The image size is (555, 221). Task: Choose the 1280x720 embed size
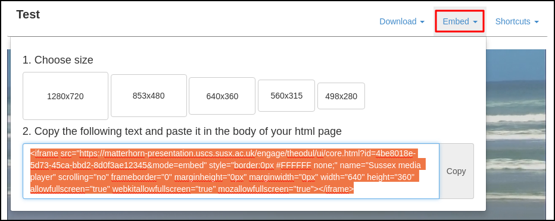tap(66, 96)
